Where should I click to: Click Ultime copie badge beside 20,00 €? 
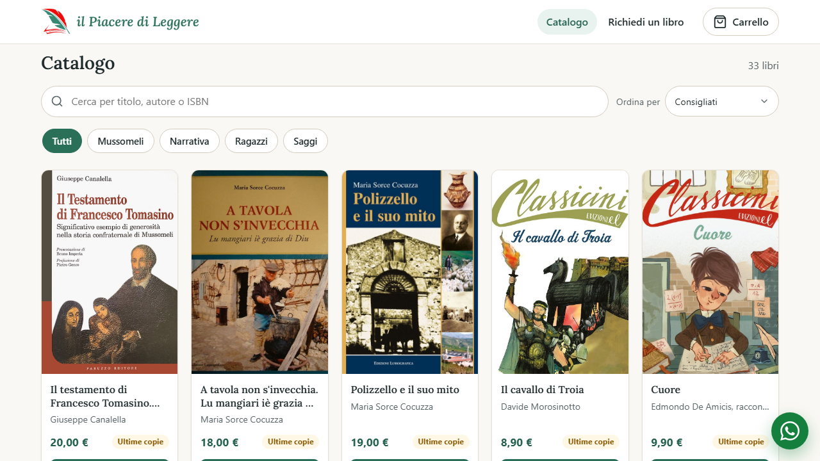tap(140, 442)
